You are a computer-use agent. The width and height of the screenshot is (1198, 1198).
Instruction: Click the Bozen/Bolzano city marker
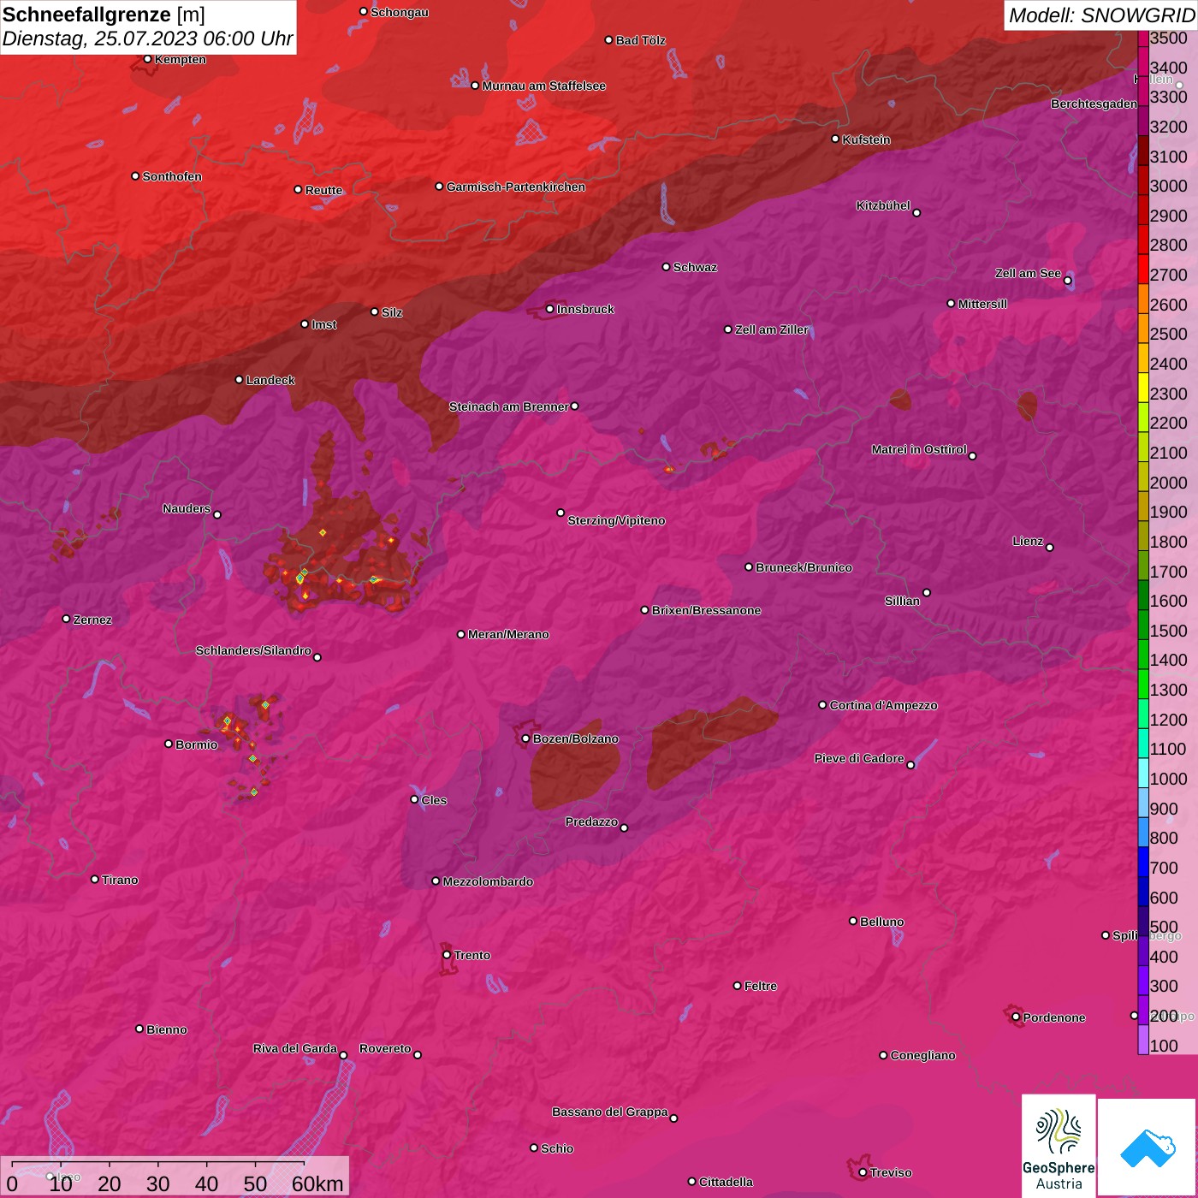point(526,738)
